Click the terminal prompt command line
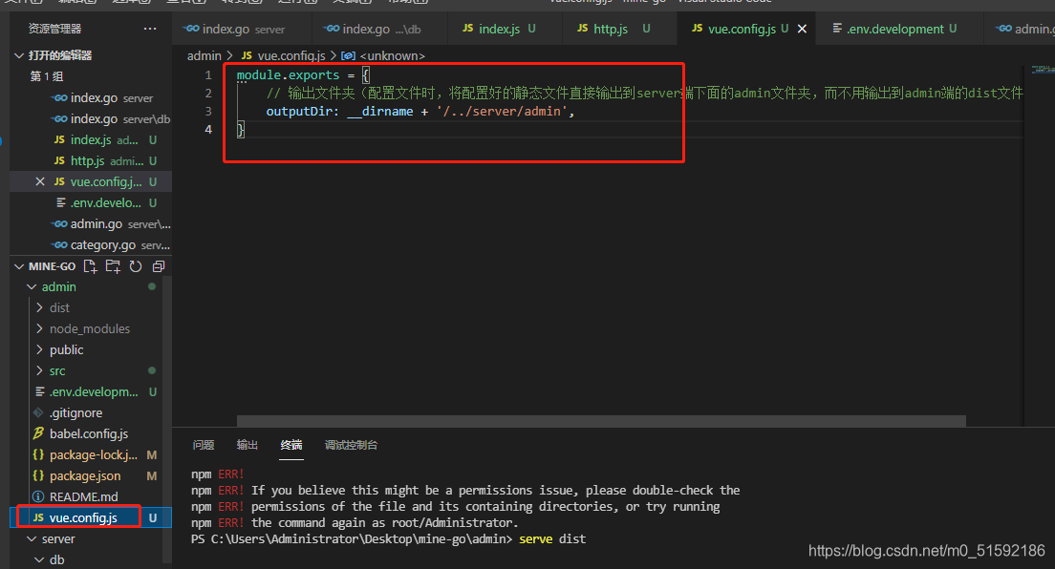This screenshot has width=1055, height=569. [x=388, y=538]
